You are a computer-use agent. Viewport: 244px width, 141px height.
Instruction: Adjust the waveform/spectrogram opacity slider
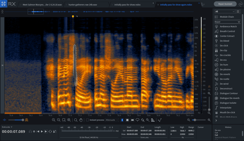coord(23,120)
